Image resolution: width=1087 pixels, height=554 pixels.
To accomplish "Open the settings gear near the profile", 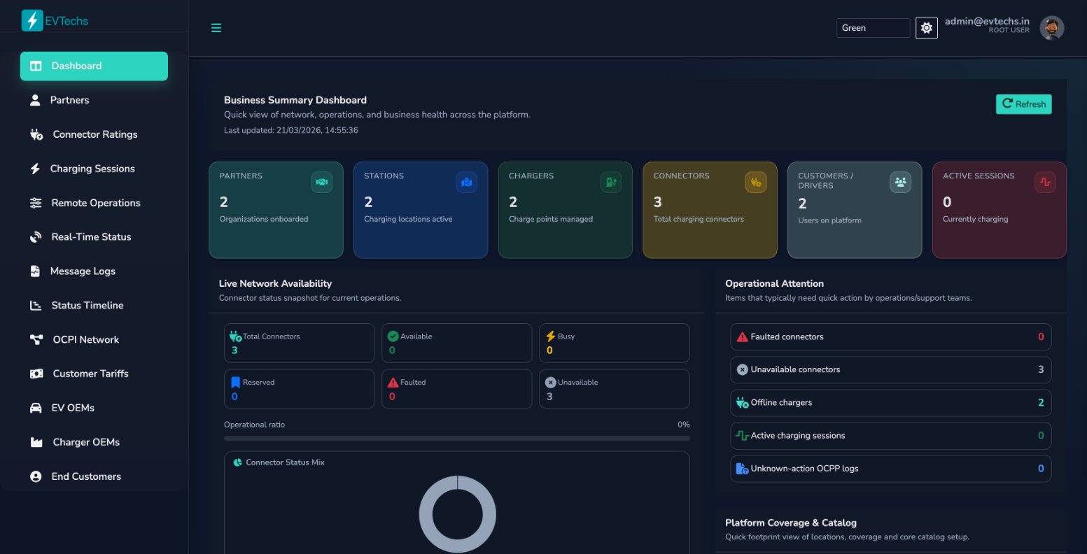I will pyautogui.click(x=926, y=27).
